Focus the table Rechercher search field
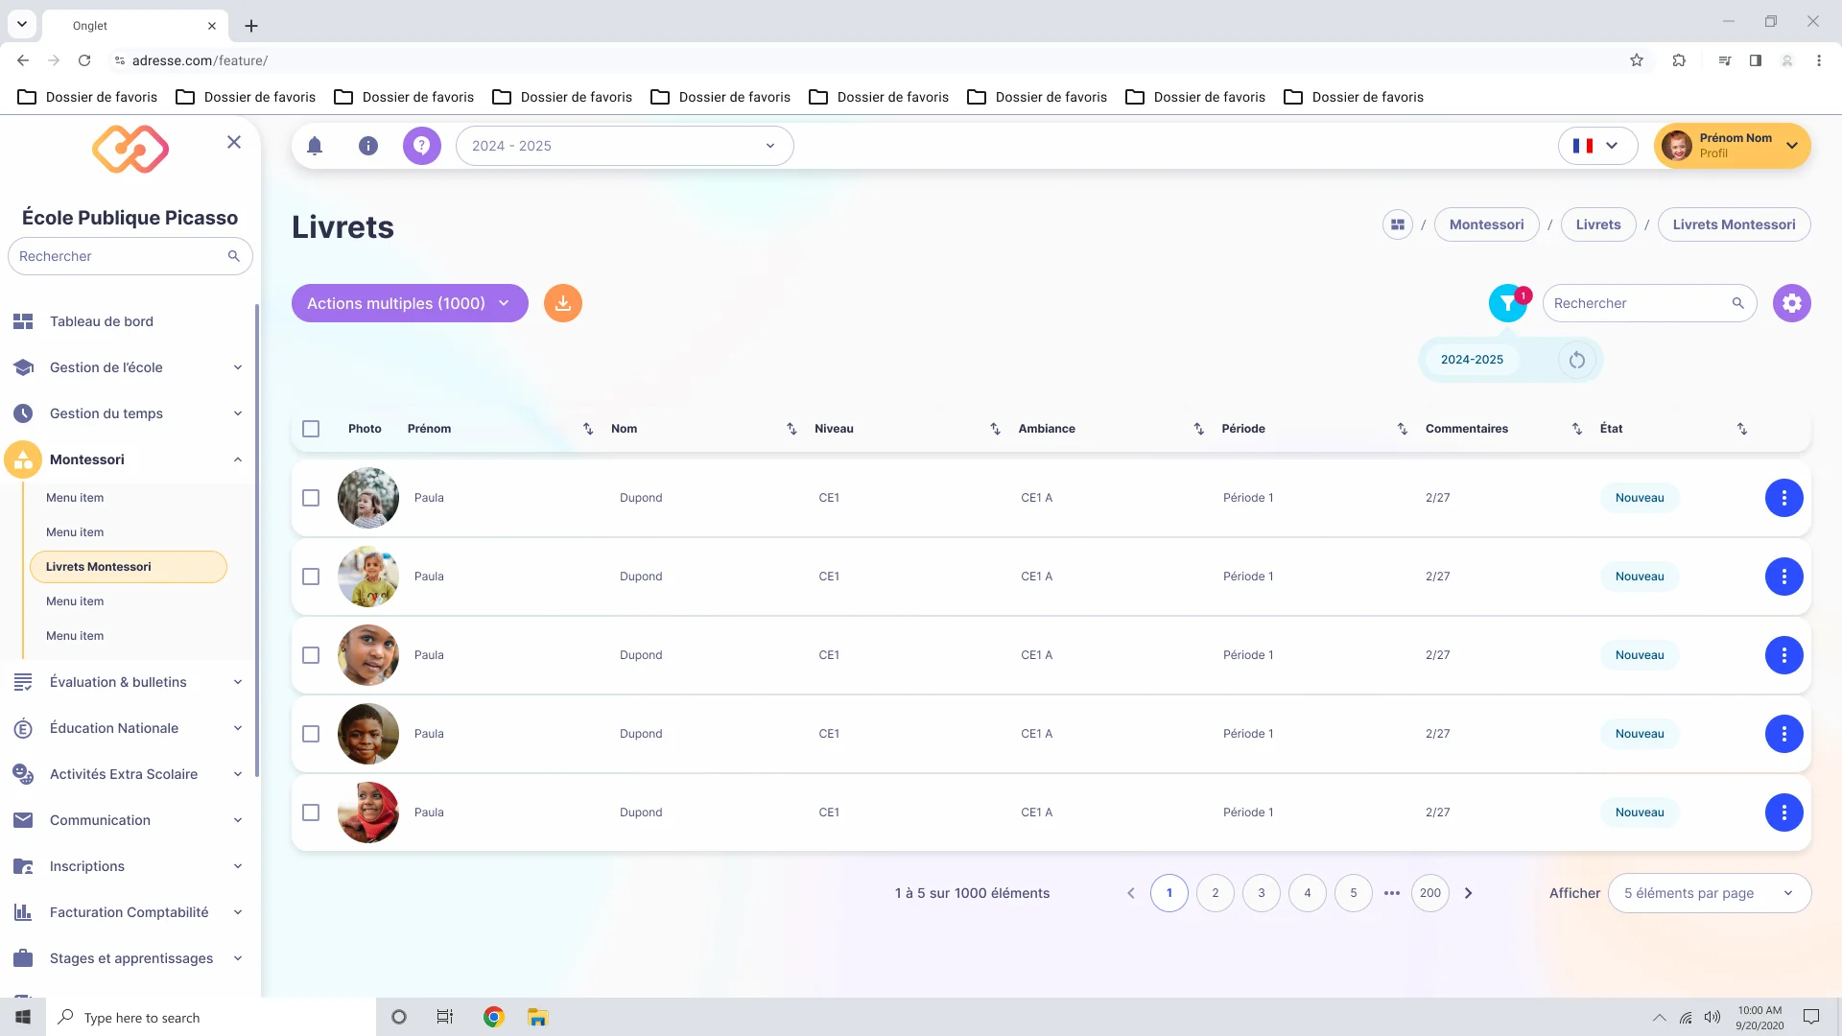The image size is (1842, 1036). (1649, 303)
